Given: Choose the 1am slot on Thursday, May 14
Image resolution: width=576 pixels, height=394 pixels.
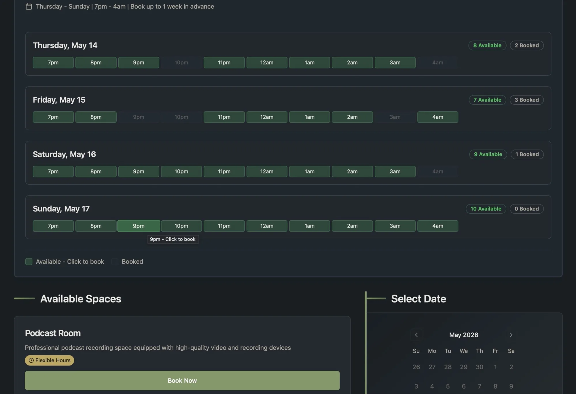Looking at the screenshot, I should pyautogui.click(x=310, y=62).
